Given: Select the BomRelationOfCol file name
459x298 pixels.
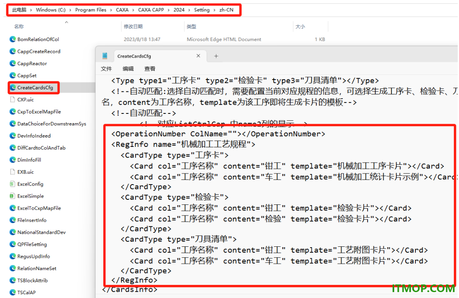Looking at the screenshot, I should [38, 39].
